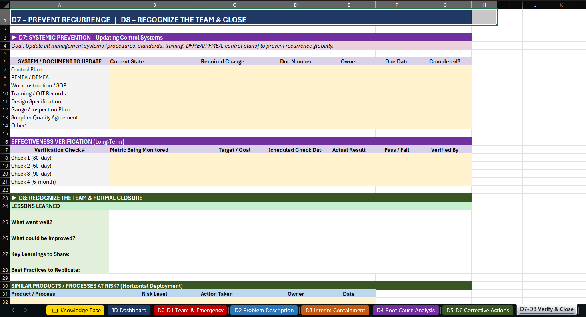Click the Completed? column header cell

(444, 61)
